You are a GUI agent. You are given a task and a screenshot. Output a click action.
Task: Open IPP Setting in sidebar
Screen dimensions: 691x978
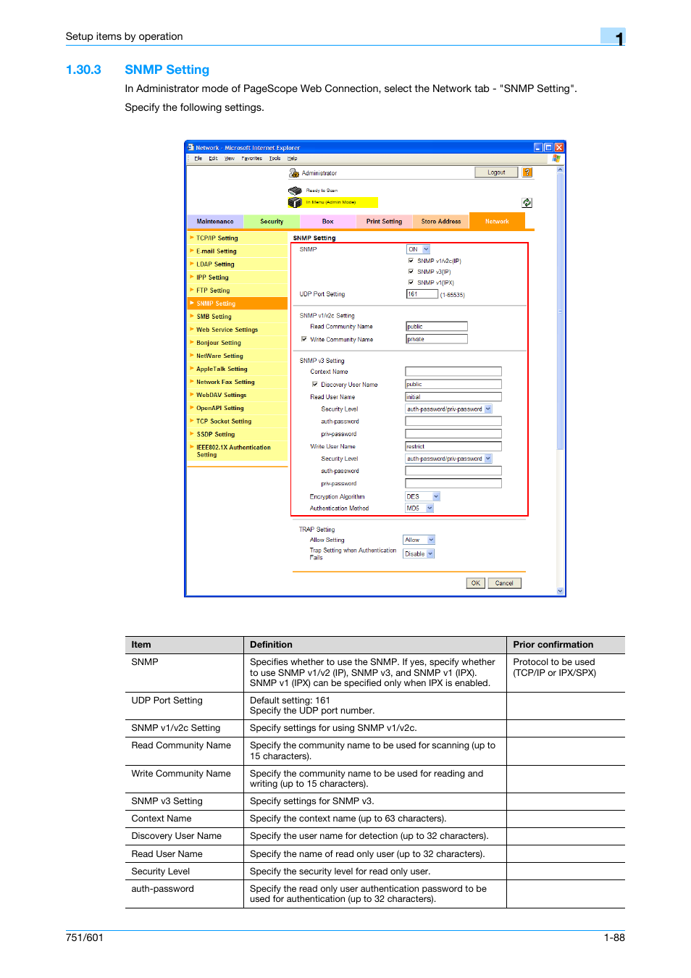click(238, 277)
